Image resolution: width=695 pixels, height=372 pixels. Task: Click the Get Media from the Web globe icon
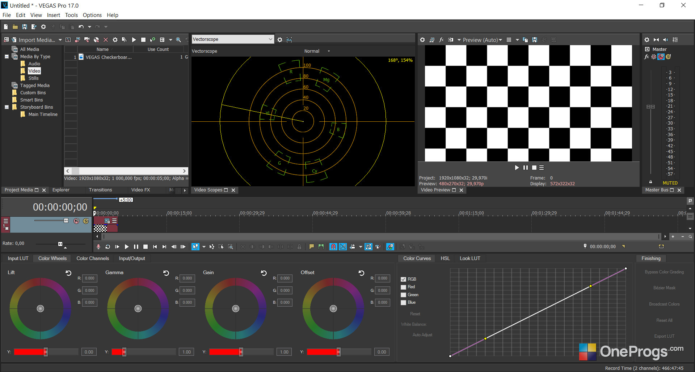coord(96,40)
